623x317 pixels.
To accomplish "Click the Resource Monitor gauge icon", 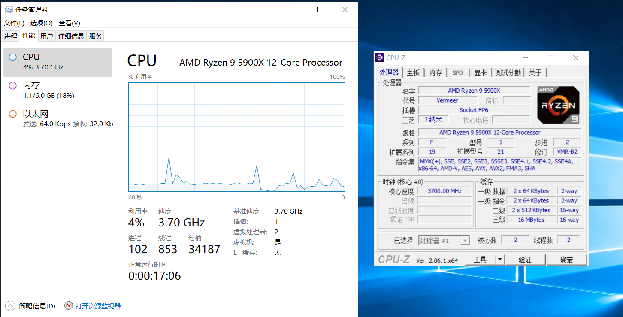I will coord(69,305).
